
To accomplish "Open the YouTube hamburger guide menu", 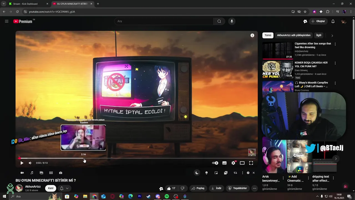I will coord(7,21).
